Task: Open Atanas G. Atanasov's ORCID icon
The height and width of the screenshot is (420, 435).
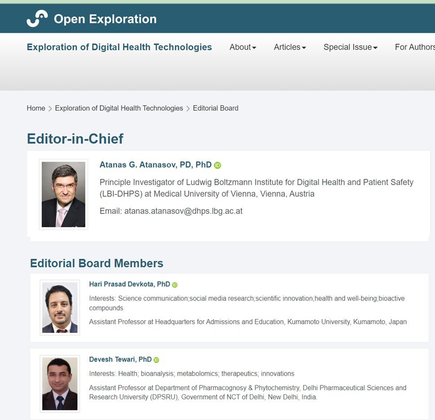Action: 217,165
